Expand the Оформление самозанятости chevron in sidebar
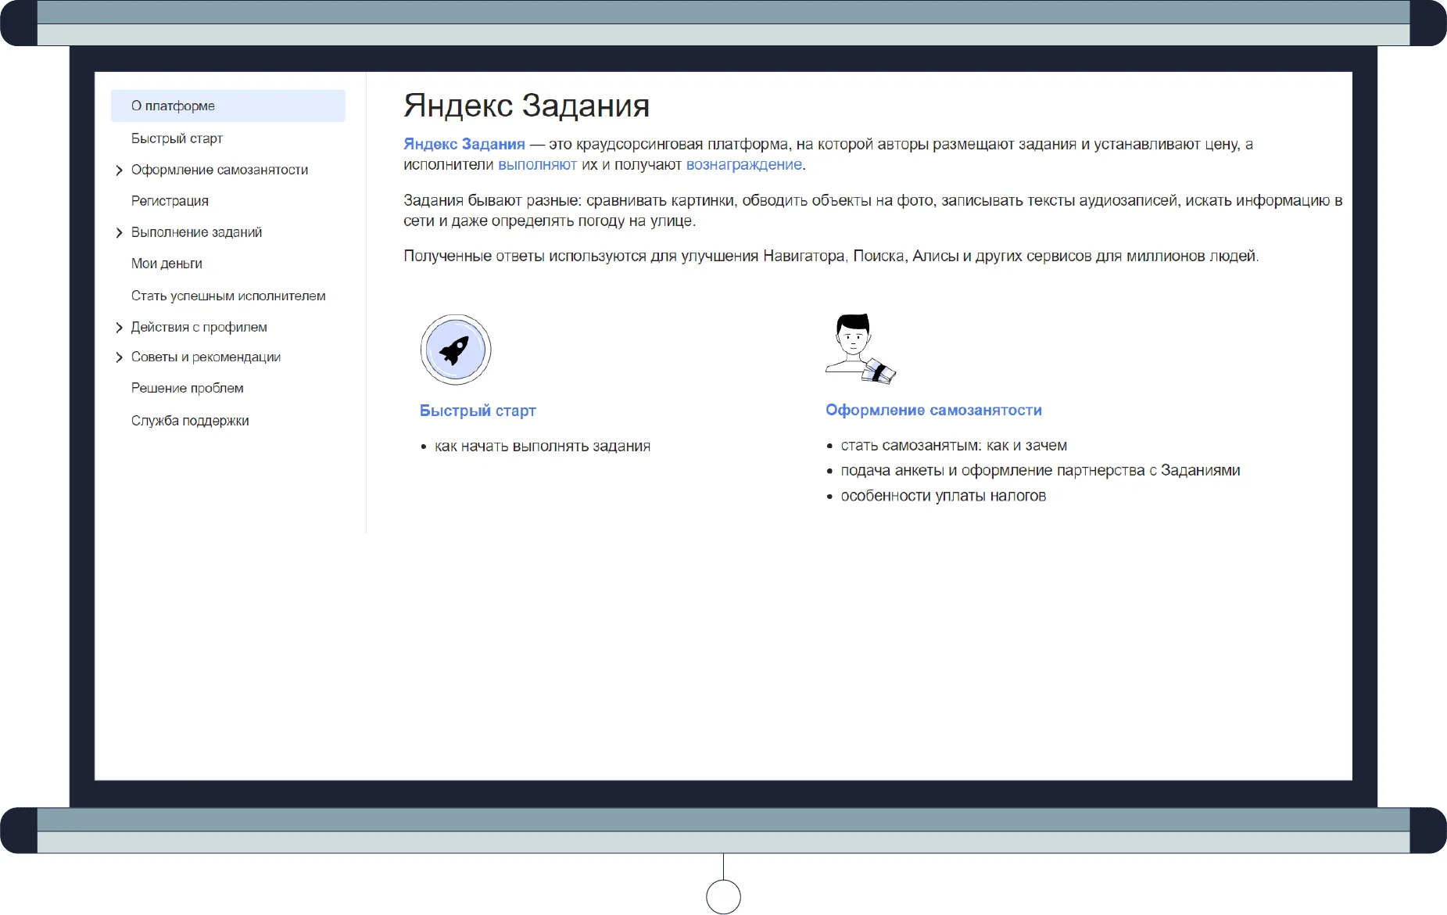The height and width of the screenshot is (915, 1447). pyautogui.click(x=119, y=170)
